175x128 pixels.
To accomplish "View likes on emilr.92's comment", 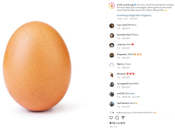I will pyautogui.click(x=126, y=97).
